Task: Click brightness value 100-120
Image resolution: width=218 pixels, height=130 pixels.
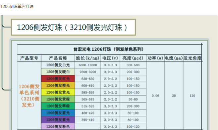Action: (x=133, y=127)
